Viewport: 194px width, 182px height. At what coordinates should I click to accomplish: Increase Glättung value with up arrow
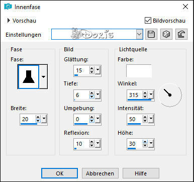coord(91,68)
